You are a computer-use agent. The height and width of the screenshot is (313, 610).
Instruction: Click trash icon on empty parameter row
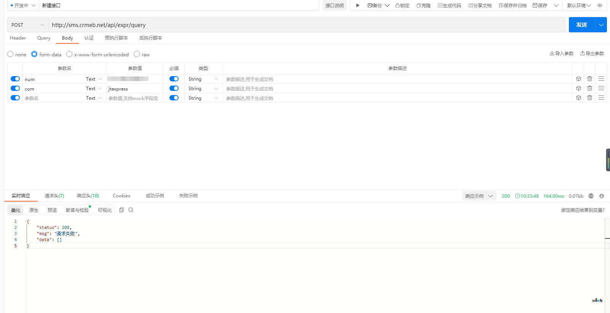click(589, 98)
